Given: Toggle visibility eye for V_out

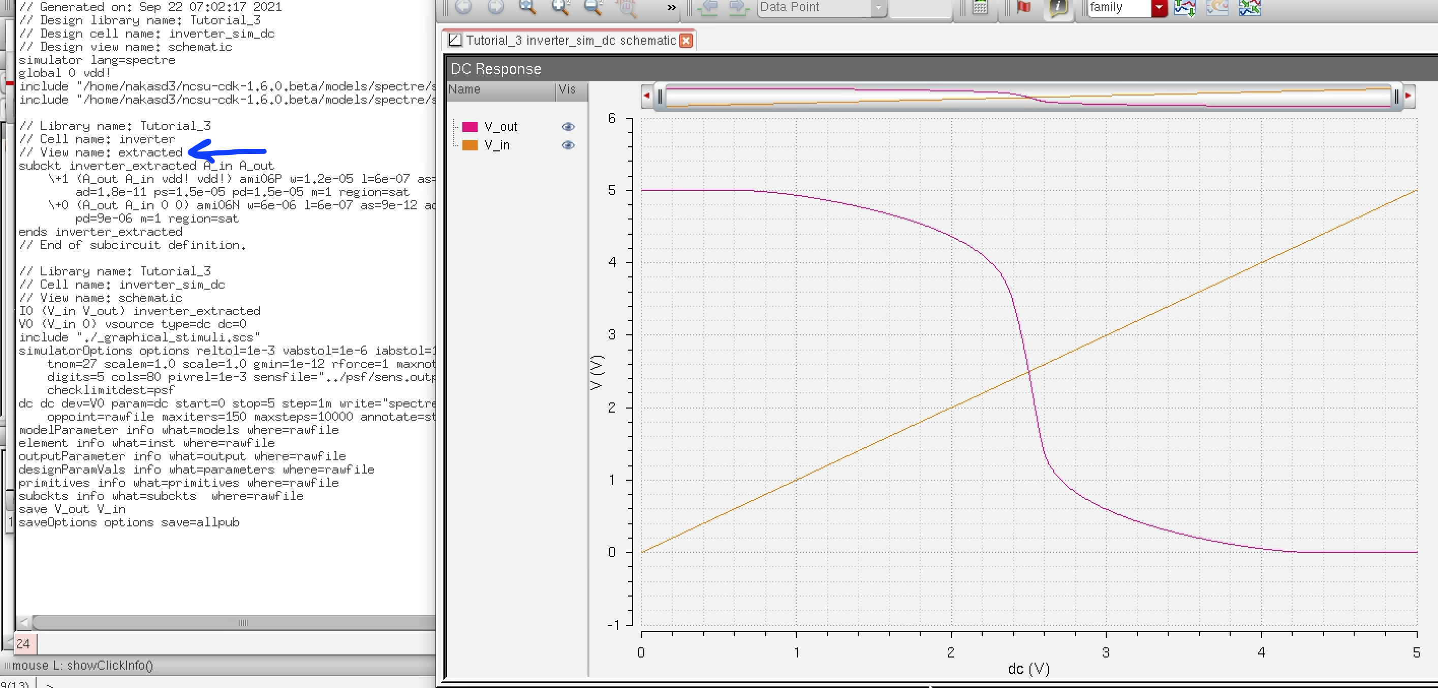Looking at the screenshot, I should point(568,127).
